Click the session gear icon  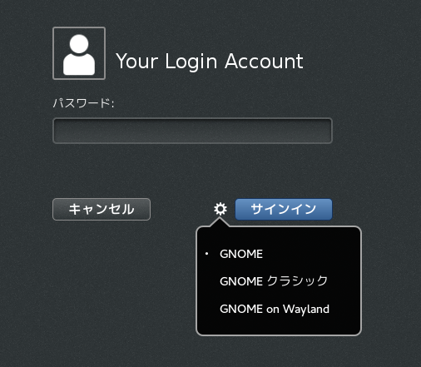[220, 209]
